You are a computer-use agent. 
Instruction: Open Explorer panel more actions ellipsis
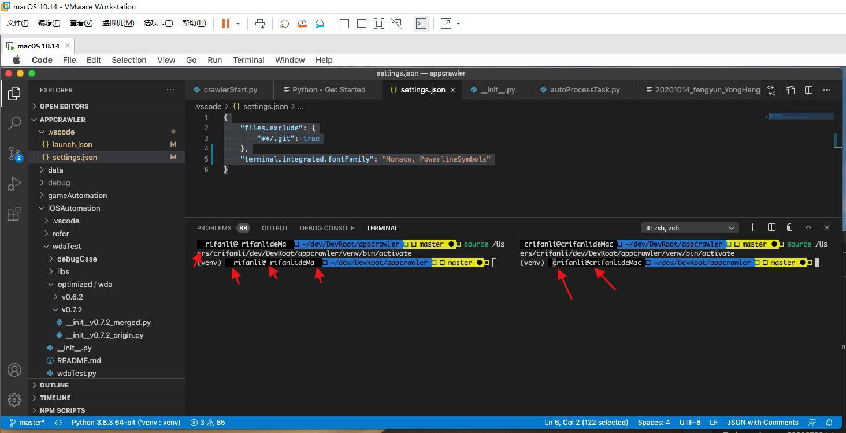point(170,90)
